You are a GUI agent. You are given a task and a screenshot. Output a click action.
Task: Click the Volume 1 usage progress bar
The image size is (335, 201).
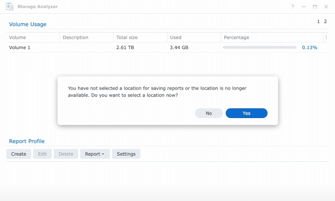pyautogui.click(x=260, y=47)
